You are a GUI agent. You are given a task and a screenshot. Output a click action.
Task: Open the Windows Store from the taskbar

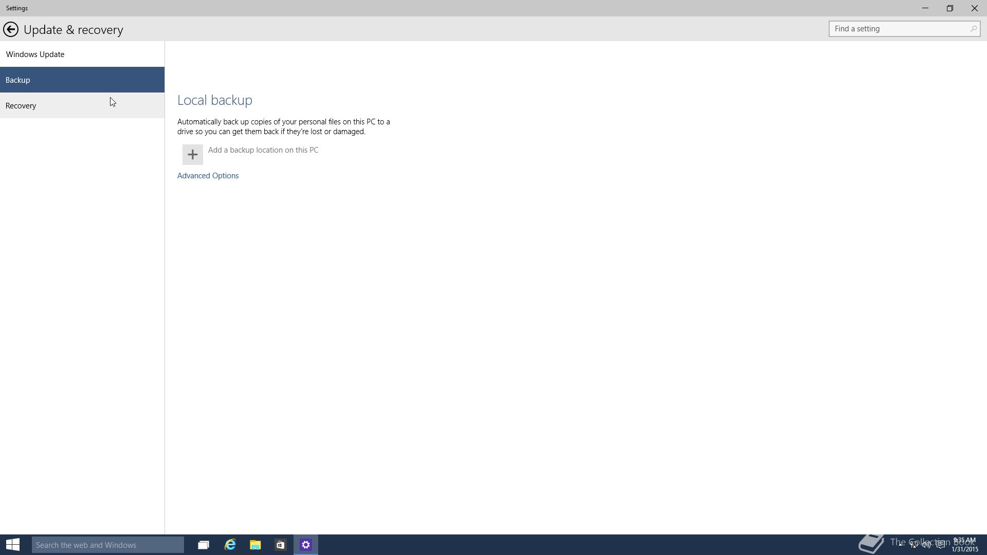pos(280,544)
